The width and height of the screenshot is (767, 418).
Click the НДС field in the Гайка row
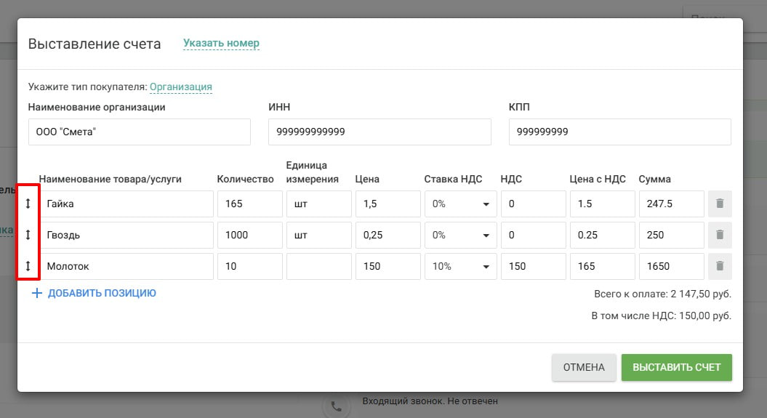(533, 204)
